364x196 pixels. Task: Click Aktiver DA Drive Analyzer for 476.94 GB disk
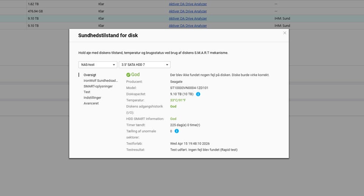point(188,11)
